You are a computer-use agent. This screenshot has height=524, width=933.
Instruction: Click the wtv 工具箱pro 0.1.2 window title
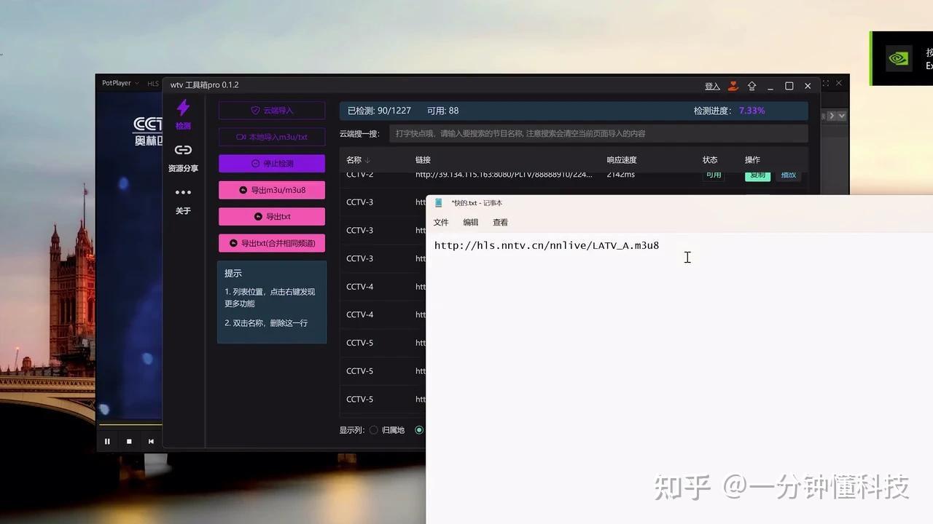point(205,85)
